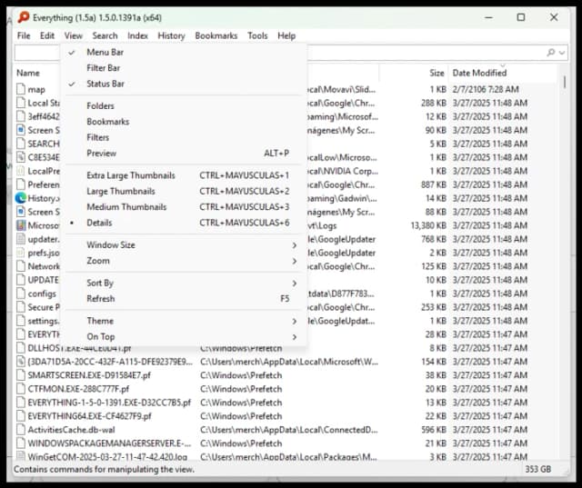The height and width of the screenshot is (488, 582).
Task: Open the Index menu
Action: coord(137,35)
